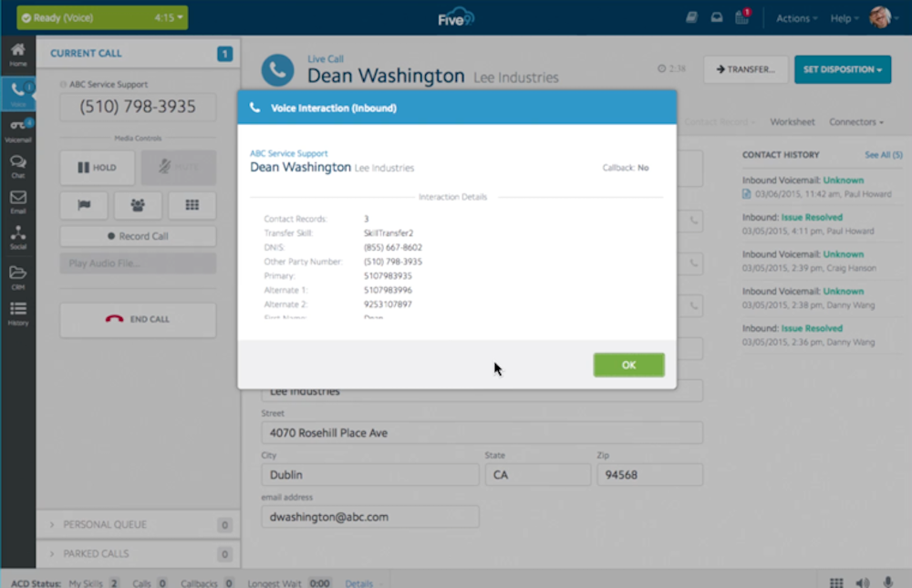Expand the PARKED CALLS section
This screenshot has width=912, height=588.
click(x=138, y=553)
